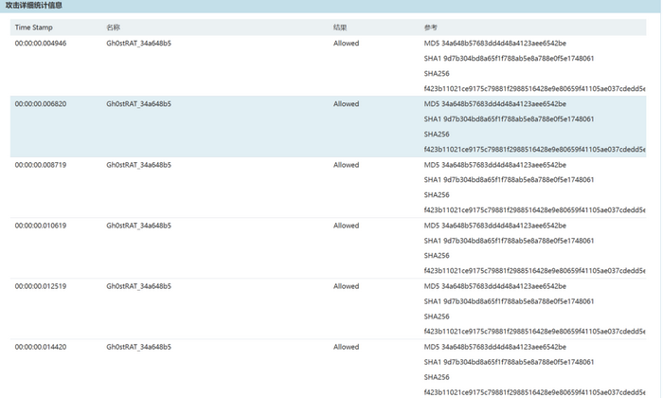
Task: Sort by the 名称 column header
Action: 115,27
